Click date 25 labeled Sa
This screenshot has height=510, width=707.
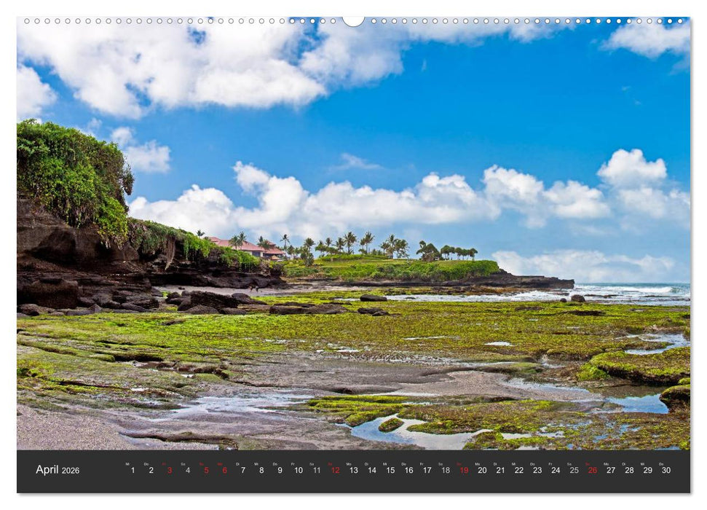coord(572,471)
